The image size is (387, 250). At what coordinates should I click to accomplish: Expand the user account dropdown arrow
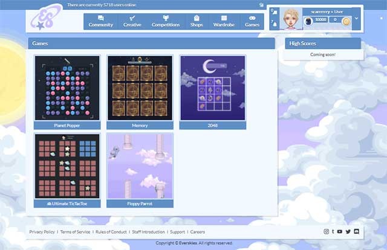click(356, 18)
